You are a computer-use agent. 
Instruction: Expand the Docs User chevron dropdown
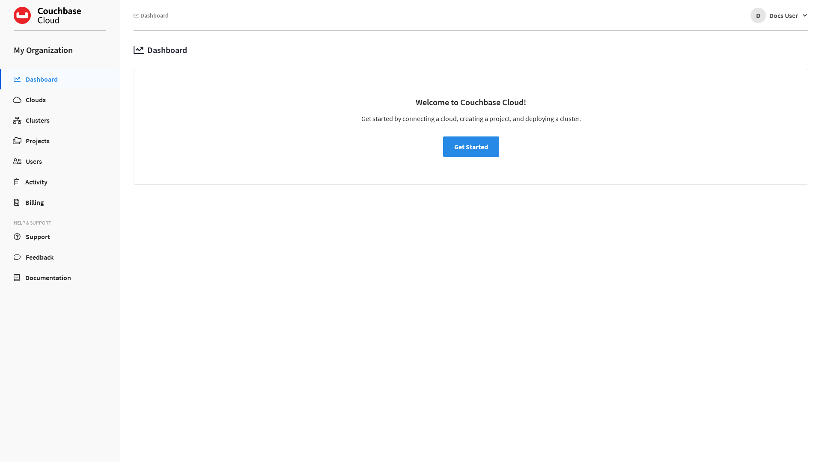805,15
